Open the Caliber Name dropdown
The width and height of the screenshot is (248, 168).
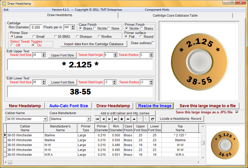click(45, 119)
